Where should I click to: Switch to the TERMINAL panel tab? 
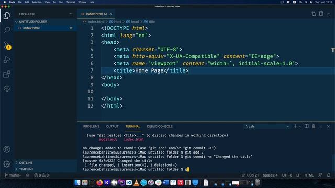(132, 126)
